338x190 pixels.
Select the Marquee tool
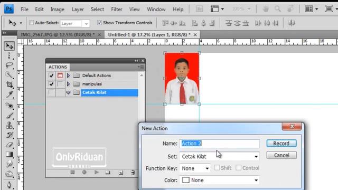pos(10,55)
